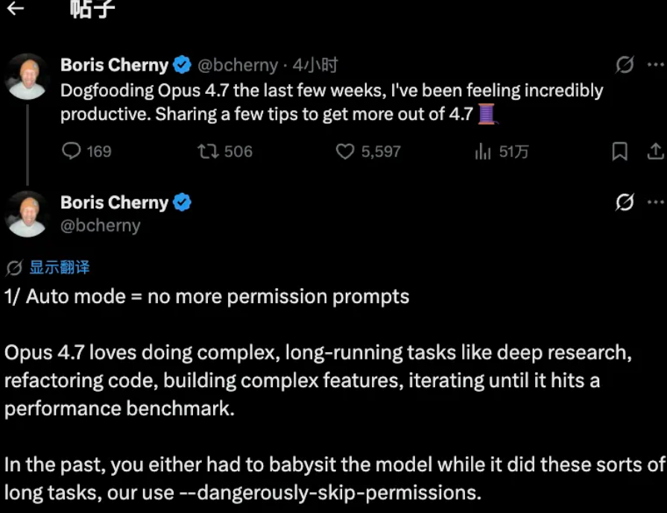This screenshot has height=513, width=667.
Task: Bookmark the Dogfooding Opus 4.7 tweet
Action: pyautogui.click(x=619, y=152)
